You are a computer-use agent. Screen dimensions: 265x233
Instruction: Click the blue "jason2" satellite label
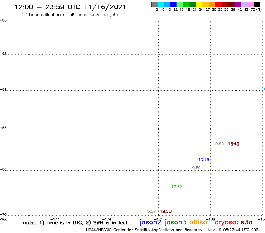pyautogui.click(x=150, y=222)
